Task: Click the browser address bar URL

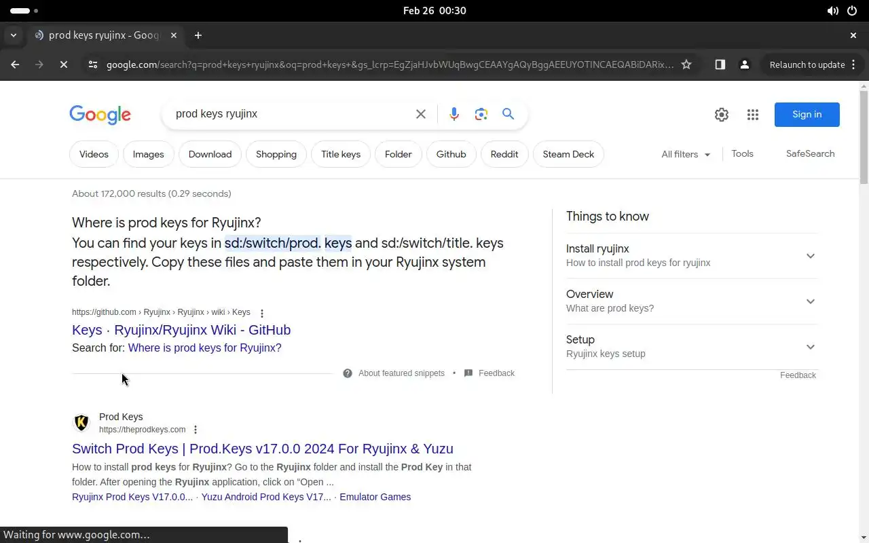Action: 390,64
